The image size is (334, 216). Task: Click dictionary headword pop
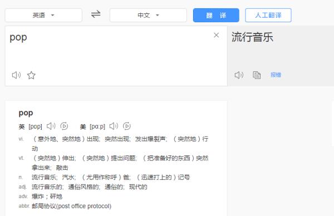[26, 113]
